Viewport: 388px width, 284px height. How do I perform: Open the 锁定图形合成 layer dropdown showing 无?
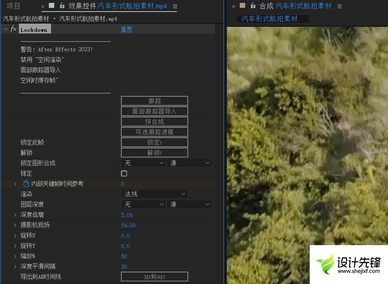click(144, 163)
